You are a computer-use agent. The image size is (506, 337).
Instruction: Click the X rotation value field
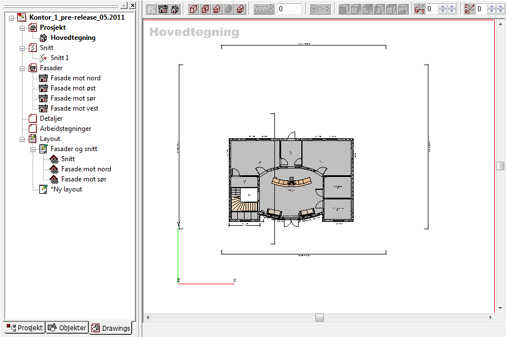coord(432,9)
